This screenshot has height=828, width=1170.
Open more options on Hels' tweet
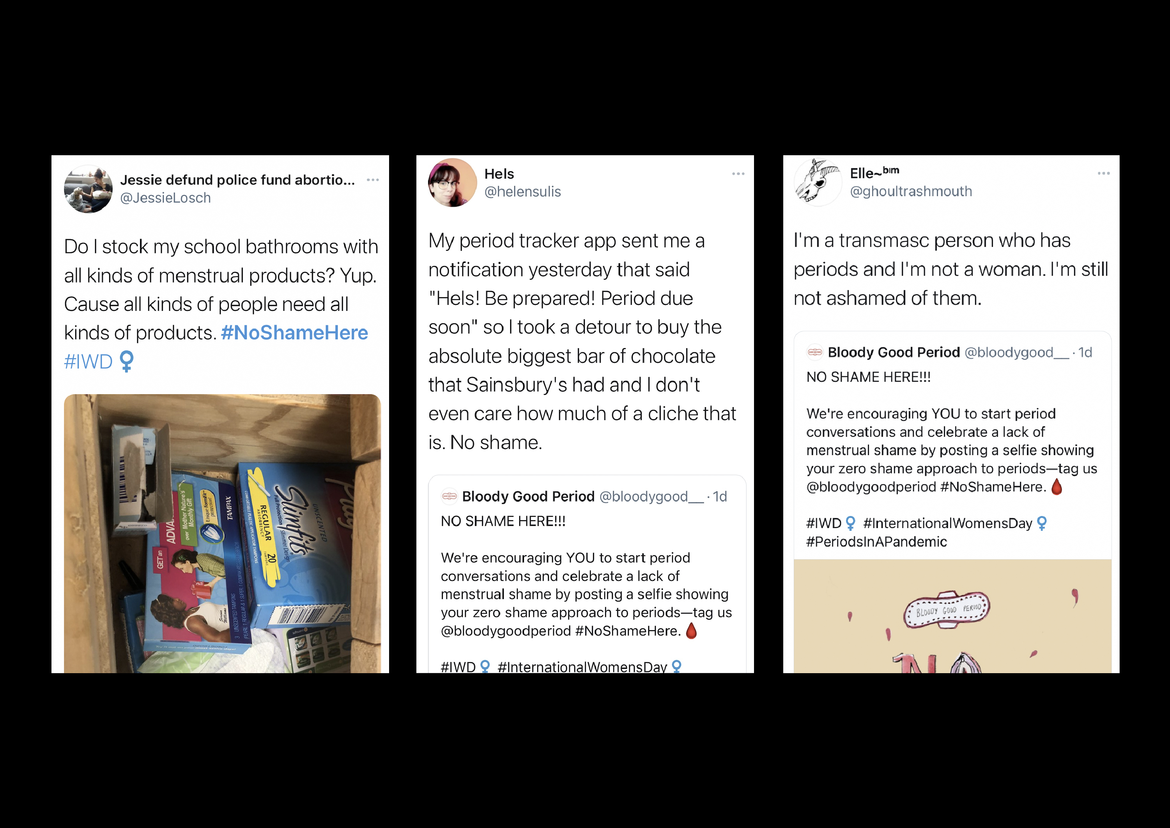[738, 174]
